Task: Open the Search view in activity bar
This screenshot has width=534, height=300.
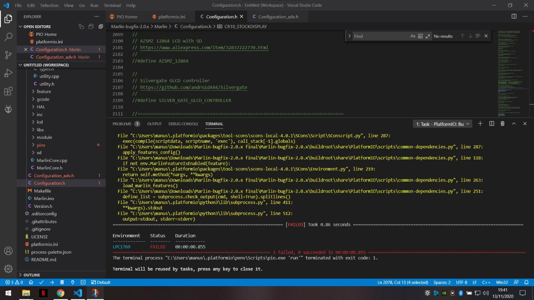Action: pyautogui.click(x=8, y=37)
